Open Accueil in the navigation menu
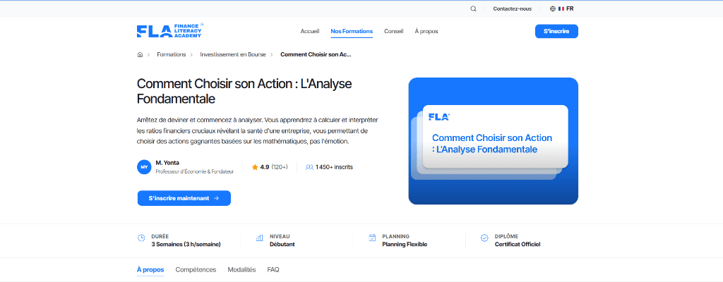 click(310, 31)
